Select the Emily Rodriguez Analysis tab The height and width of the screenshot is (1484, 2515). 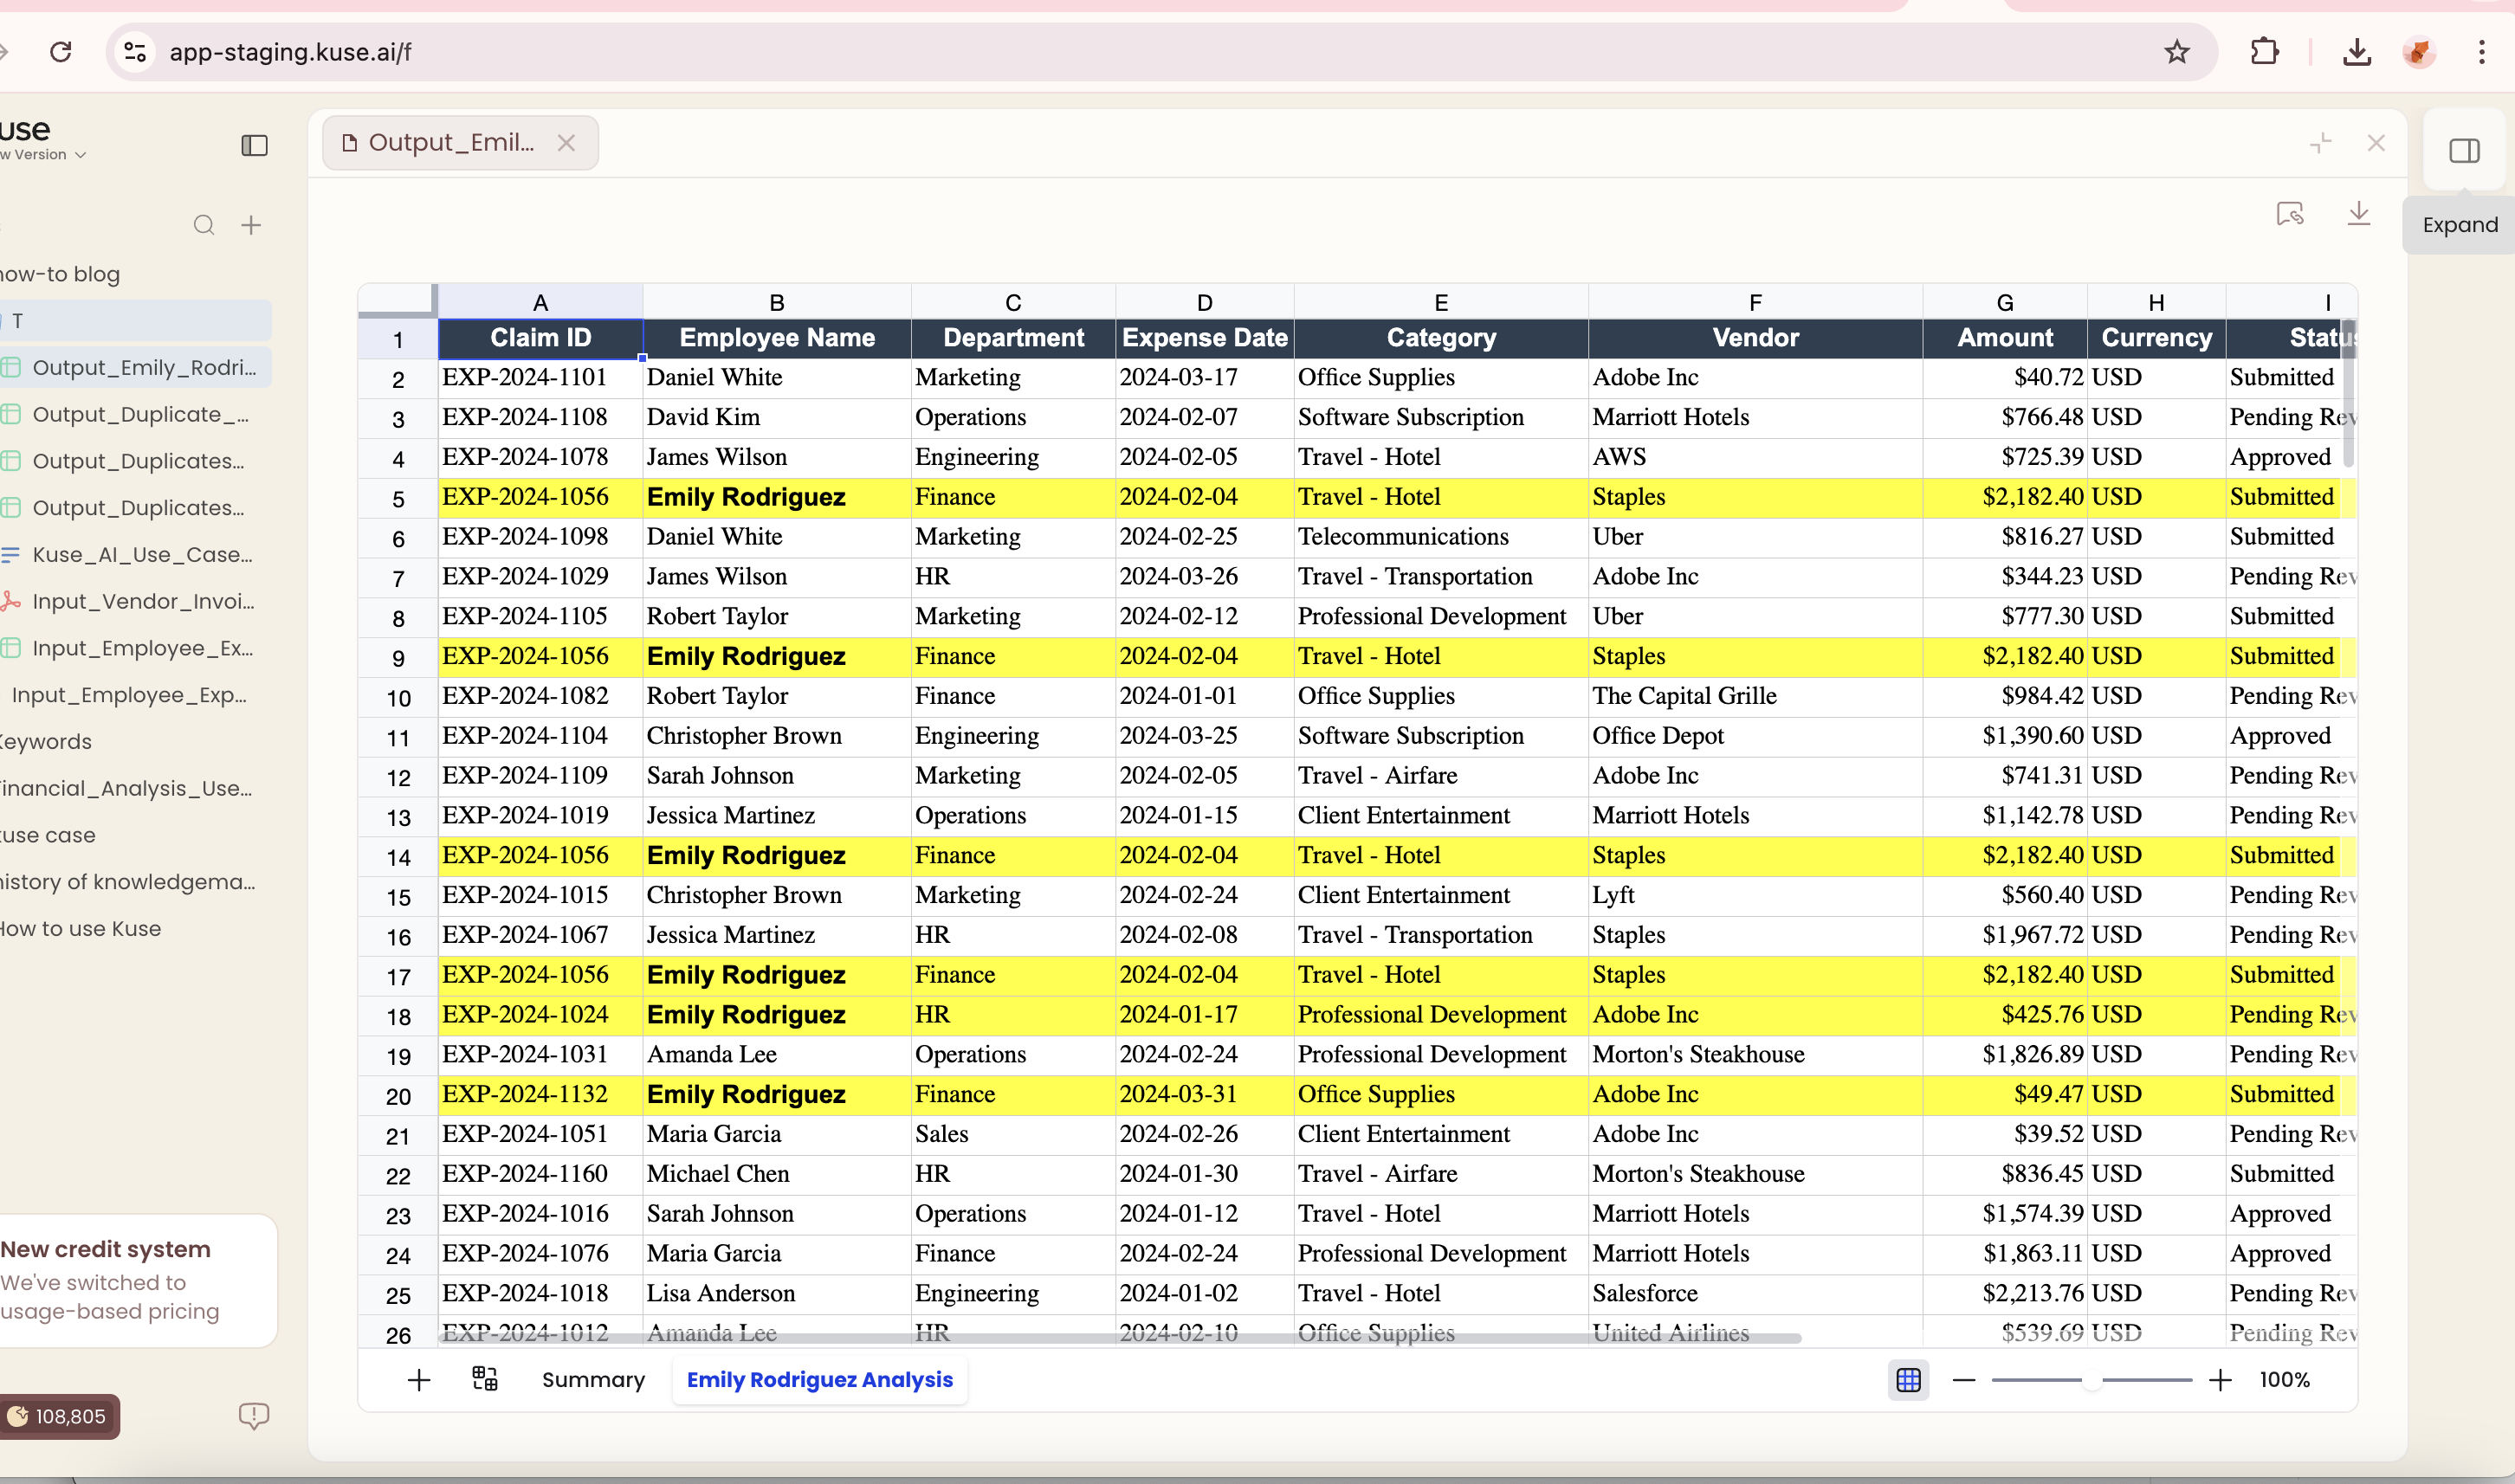tap(819, 1380)
